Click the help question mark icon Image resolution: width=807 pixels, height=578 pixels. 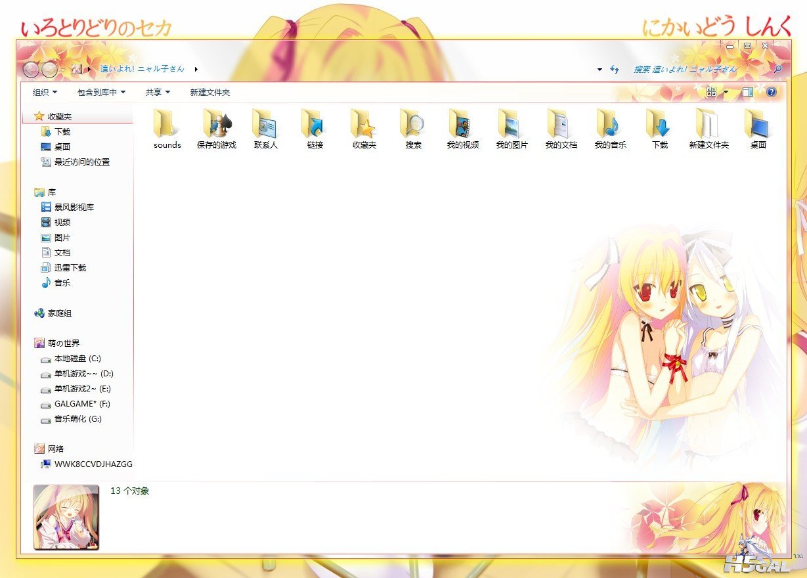(772, 93)
